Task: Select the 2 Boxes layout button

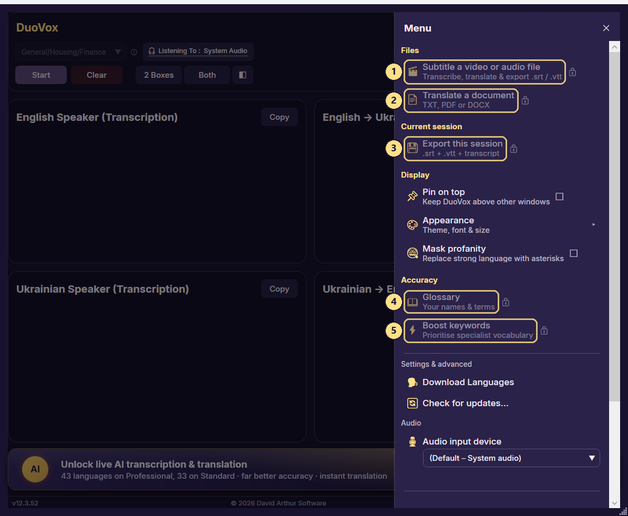Action: click(x=159, y=75)
